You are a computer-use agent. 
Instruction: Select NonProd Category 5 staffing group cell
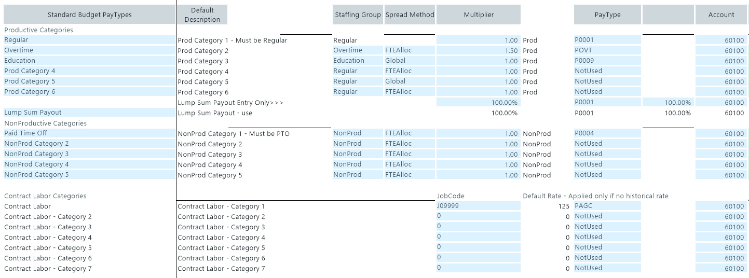coord(358,175)
